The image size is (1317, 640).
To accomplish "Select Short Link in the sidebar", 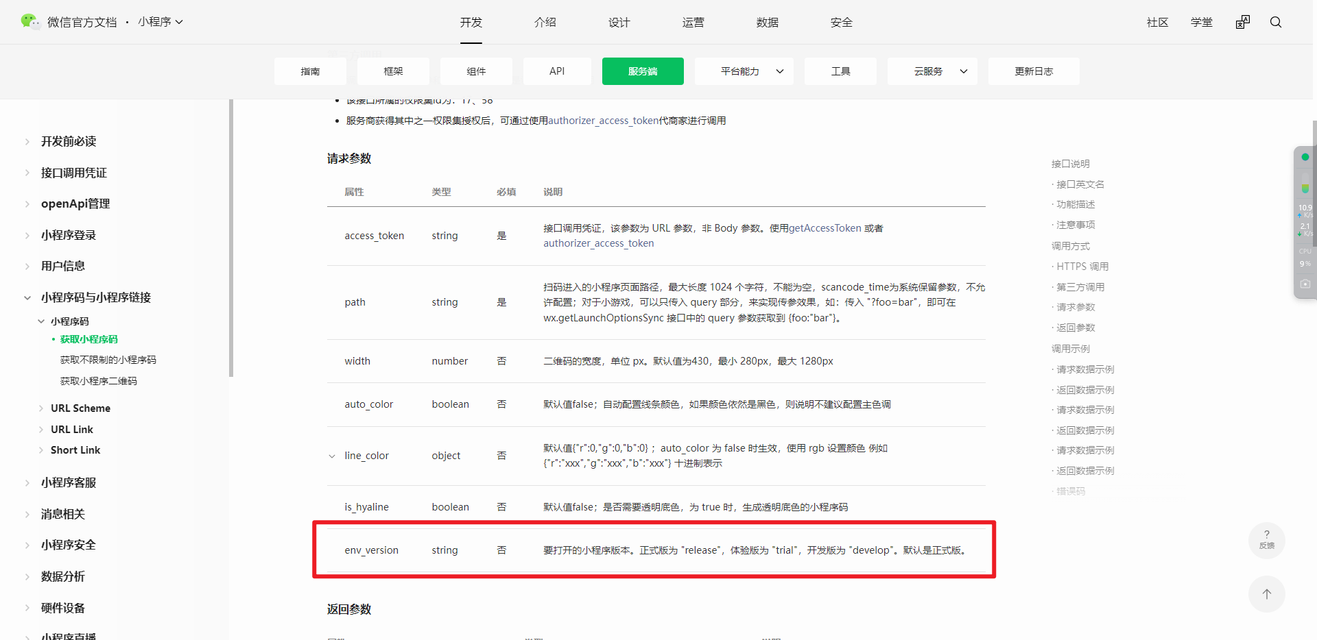I will (75, 450).
